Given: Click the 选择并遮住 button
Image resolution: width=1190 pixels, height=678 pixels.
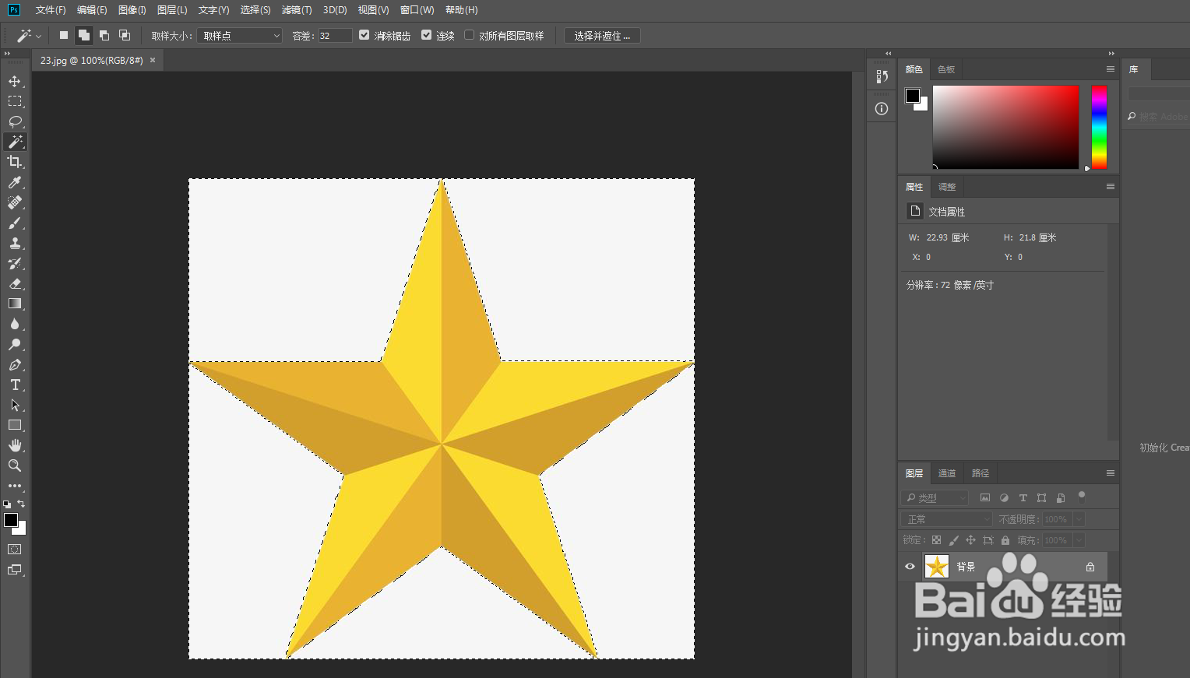Looking at the screenshot, I should coord(602,36).
